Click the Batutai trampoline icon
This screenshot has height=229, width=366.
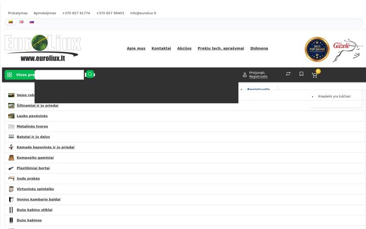[x=11, y=136]
